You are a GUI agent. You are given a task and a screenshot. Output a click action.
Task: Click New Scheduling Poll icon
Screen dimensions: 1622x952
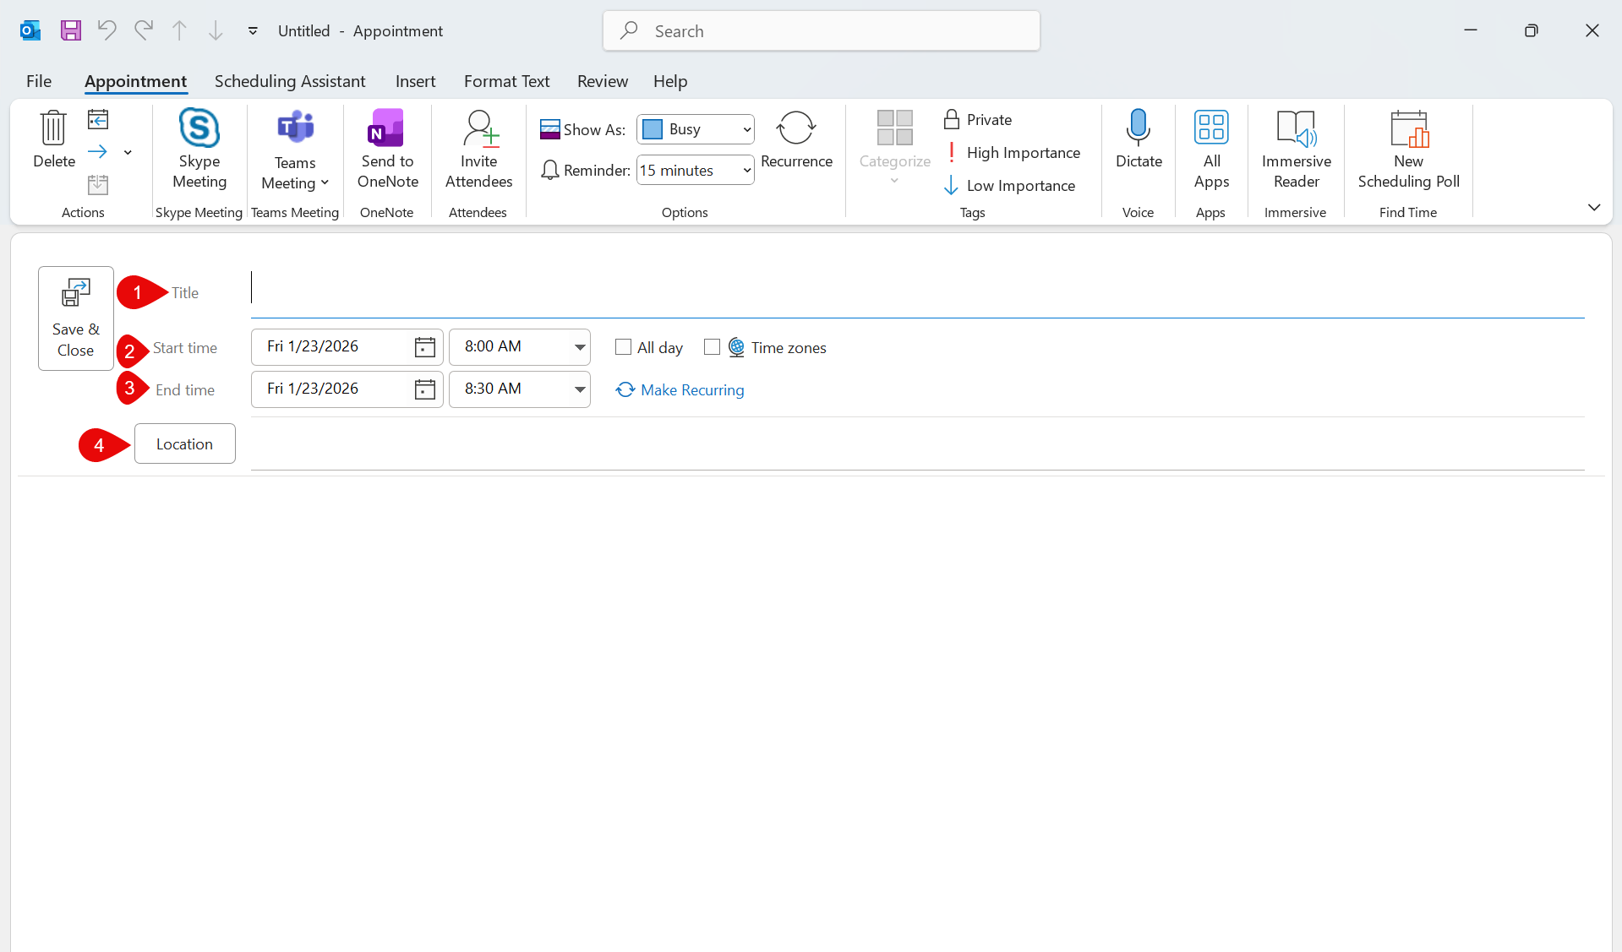[1408, 129]
